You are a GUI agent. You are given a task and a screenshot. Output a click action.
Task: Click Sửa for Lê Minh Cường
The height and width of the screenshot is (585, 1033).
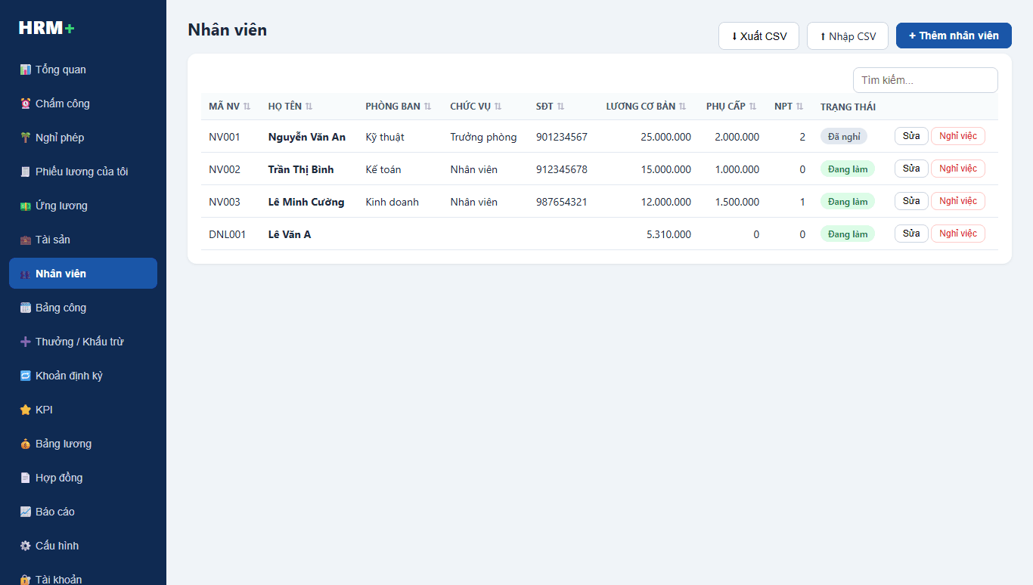pyautogui.click(x=911, y=201)
